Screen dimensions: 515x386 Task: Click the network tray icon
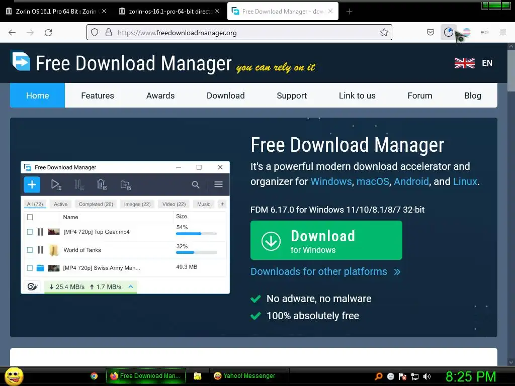[x=415, y=376]
